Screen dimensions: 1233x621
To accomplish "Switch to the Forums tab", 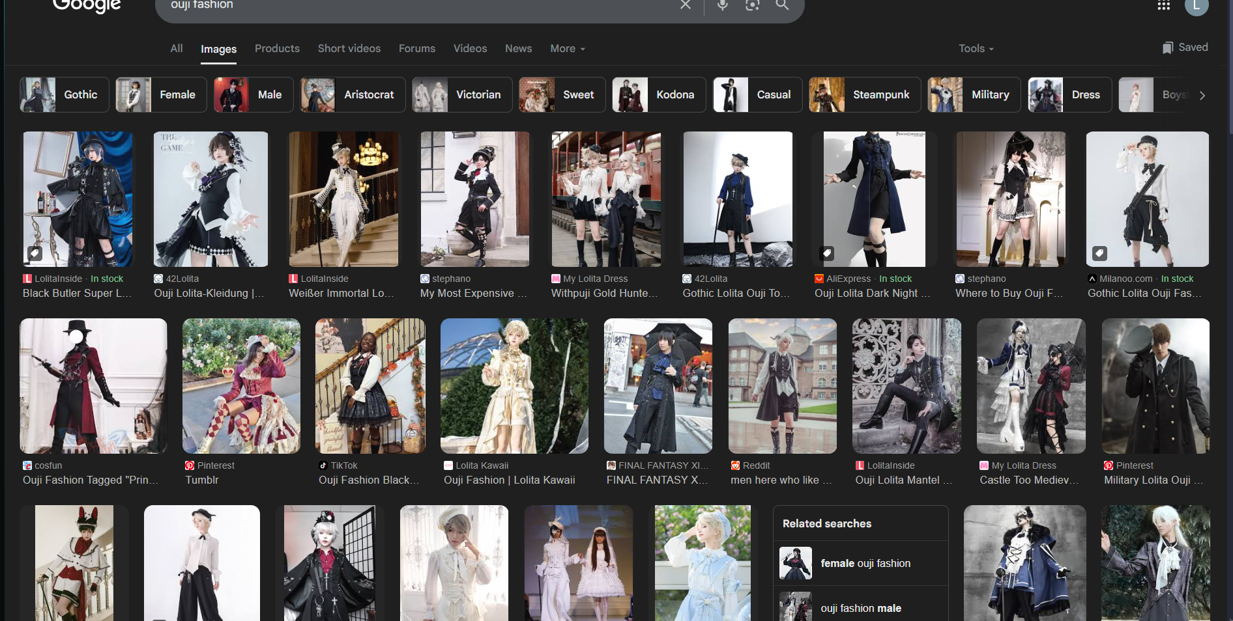I will 417,48.
